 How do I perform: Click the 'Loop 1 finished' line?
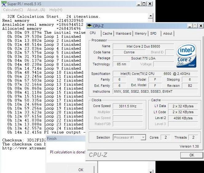pos(44,37)
